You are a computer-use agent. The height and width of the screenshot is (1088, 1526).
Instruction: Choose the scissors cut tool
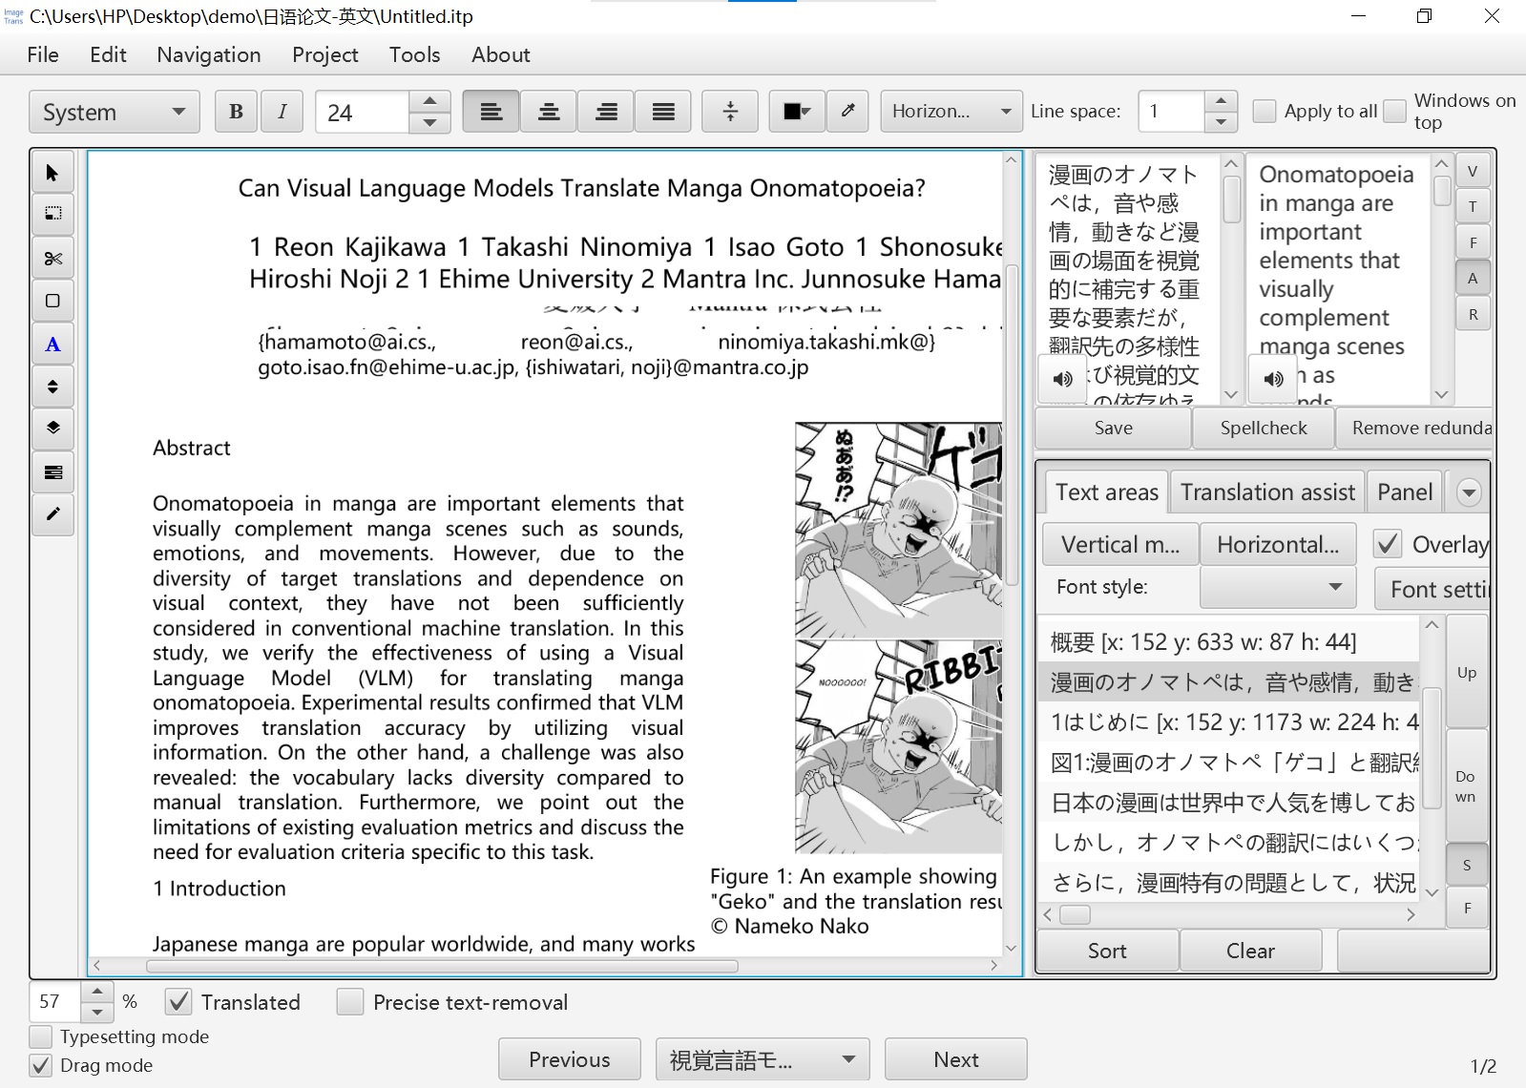(52, 259)
